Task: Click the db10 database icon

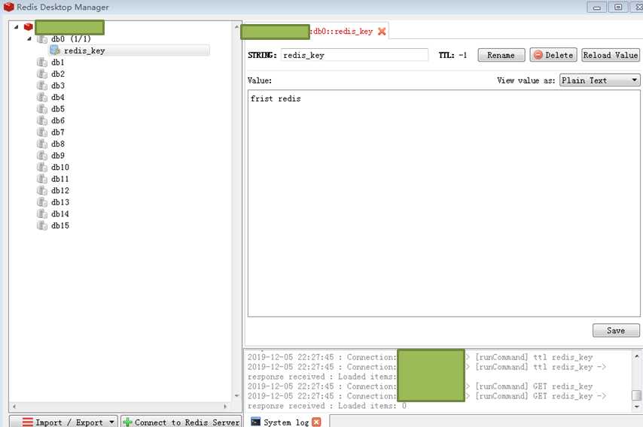Action: pos(42,167)
